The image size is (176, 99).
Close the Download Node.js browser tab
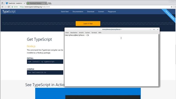(46, 3)
